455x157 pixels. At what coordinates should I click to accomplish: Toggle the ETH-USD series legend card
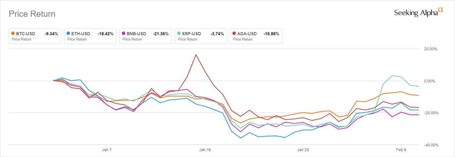coord(90,36)
